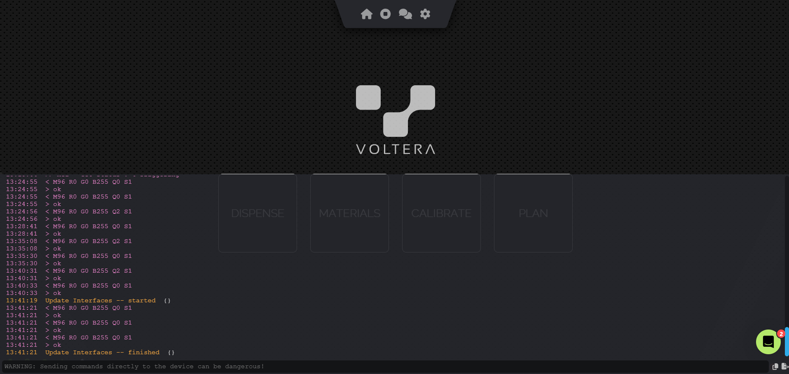Select the 13:24:56 M96 Q2 log entry
Image resolution: width=789 pixels, height=374 pixels.
[69, 211]
